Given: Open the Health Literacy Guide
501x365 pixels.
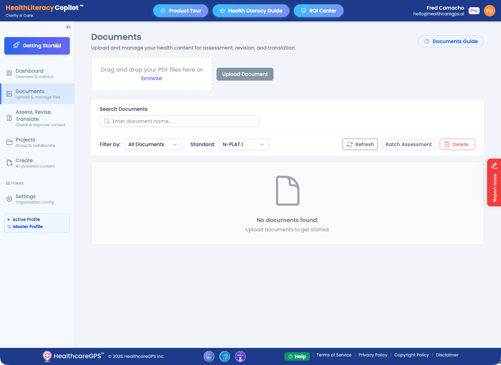Looking at the screenshot, I should pos(251,11).
